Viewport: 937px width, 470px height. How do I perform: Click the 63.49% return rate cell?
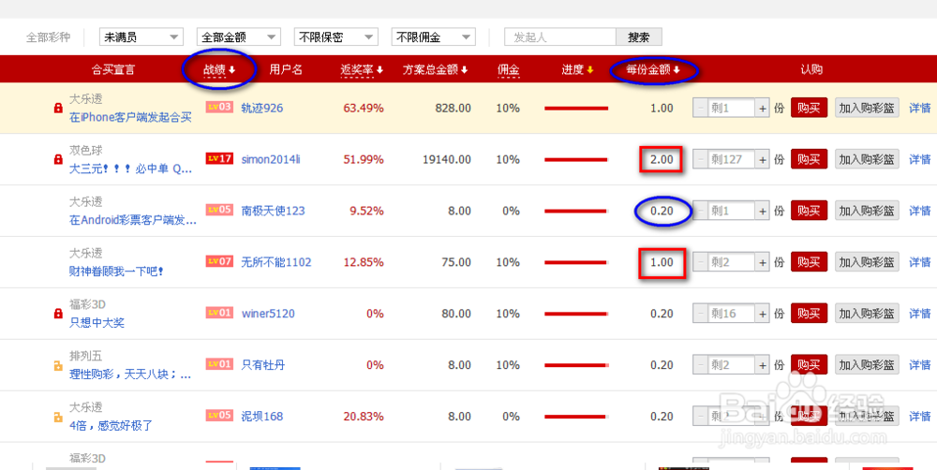point(364,108)
